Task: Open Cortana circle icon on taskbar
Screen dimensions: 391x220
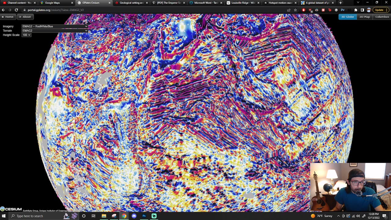Action: pyautogui.click(x=84, y=216)
